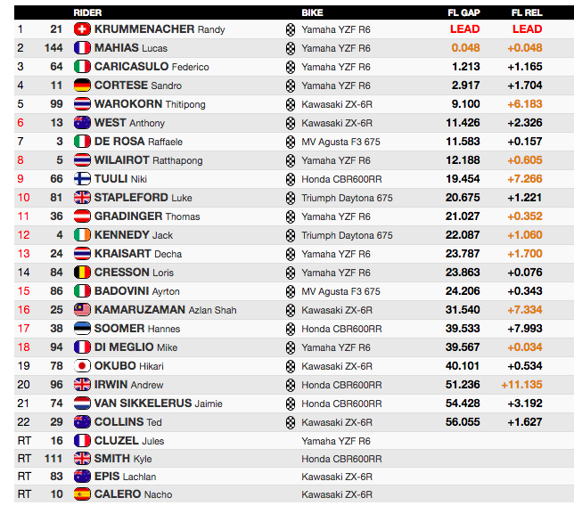Viewport: 574px width, 514px height.
Task: Click the red LEAD text under FL GAP
Action: [465, 29]
